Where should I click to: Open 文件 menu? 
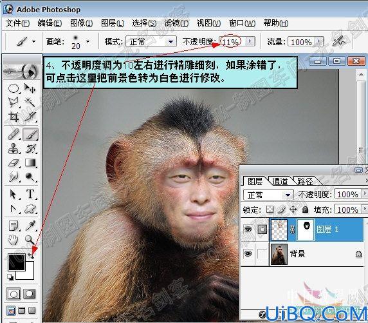[x=17, y=23]
